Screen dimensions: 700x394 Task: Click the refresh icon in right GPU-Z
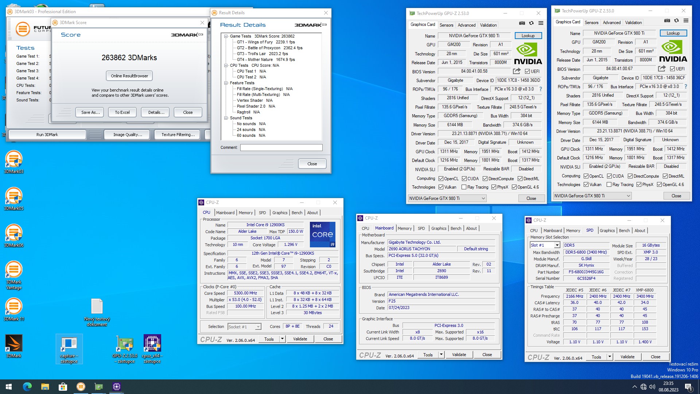(677, 20)
